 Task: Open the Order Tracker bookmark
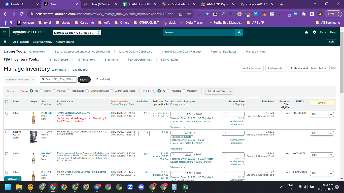[192, 23]
